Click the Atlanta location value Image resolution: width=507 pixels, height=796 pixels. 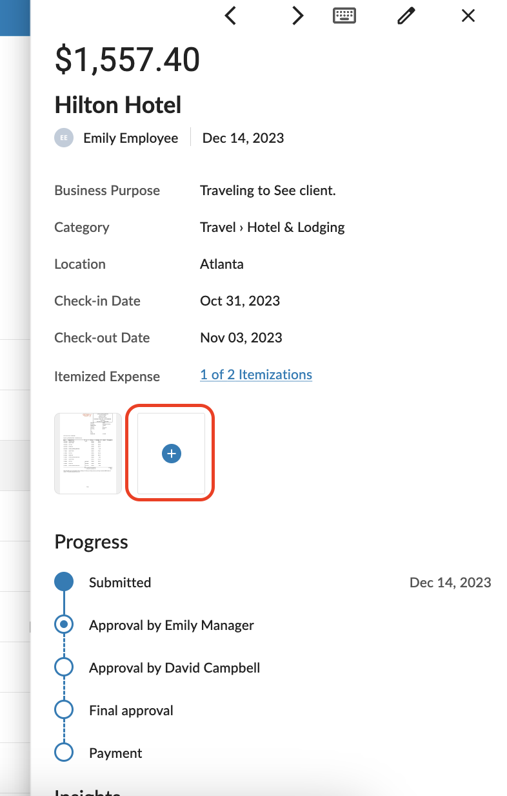point(222,264)
